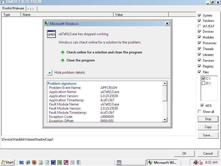Click the GMER window title bar icon
The width and height of the screenshot is (221, 166).
click(2, 2)
